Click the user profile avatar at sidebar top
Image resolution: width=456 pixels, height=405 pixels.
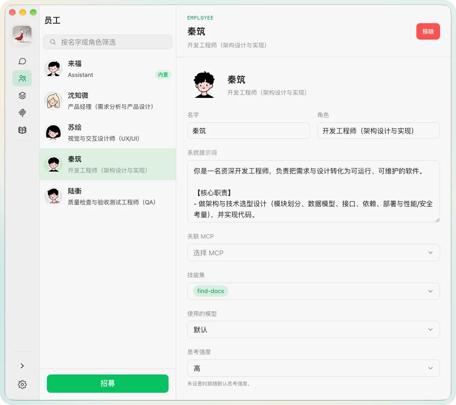coord(22,35)
